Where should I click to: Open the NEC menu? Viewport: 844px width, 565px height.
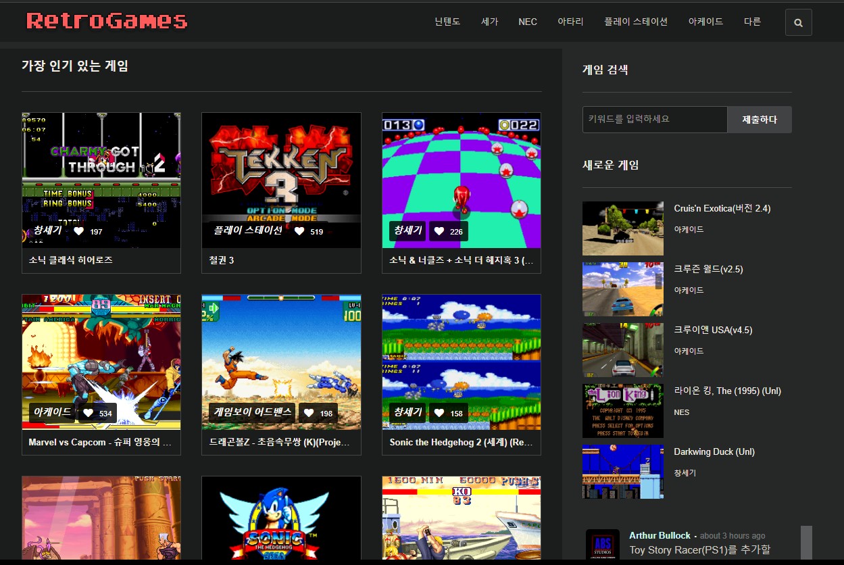(528, 22)
